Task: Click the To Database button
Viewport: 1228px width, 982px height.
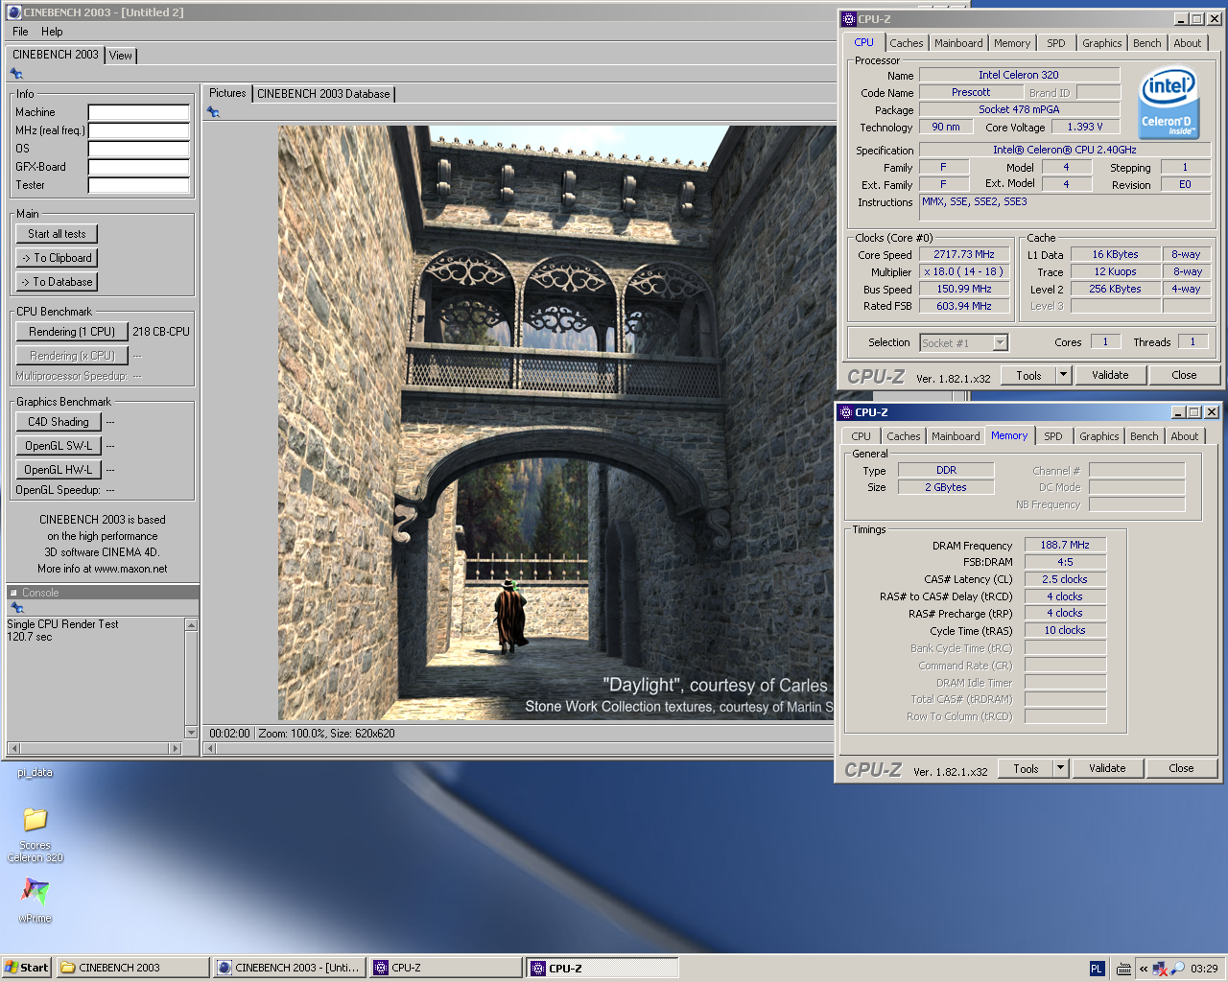Action: click(57, 282)
